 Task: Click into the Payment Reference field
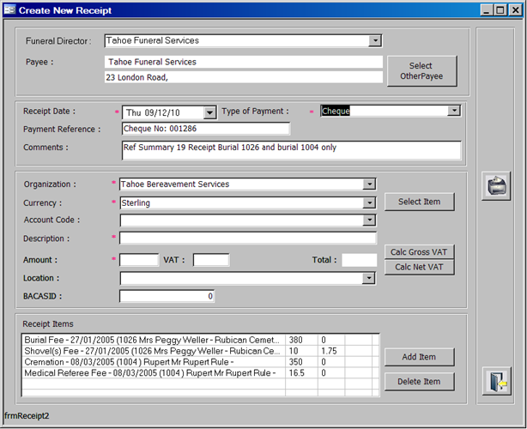[x=205, y=130]
